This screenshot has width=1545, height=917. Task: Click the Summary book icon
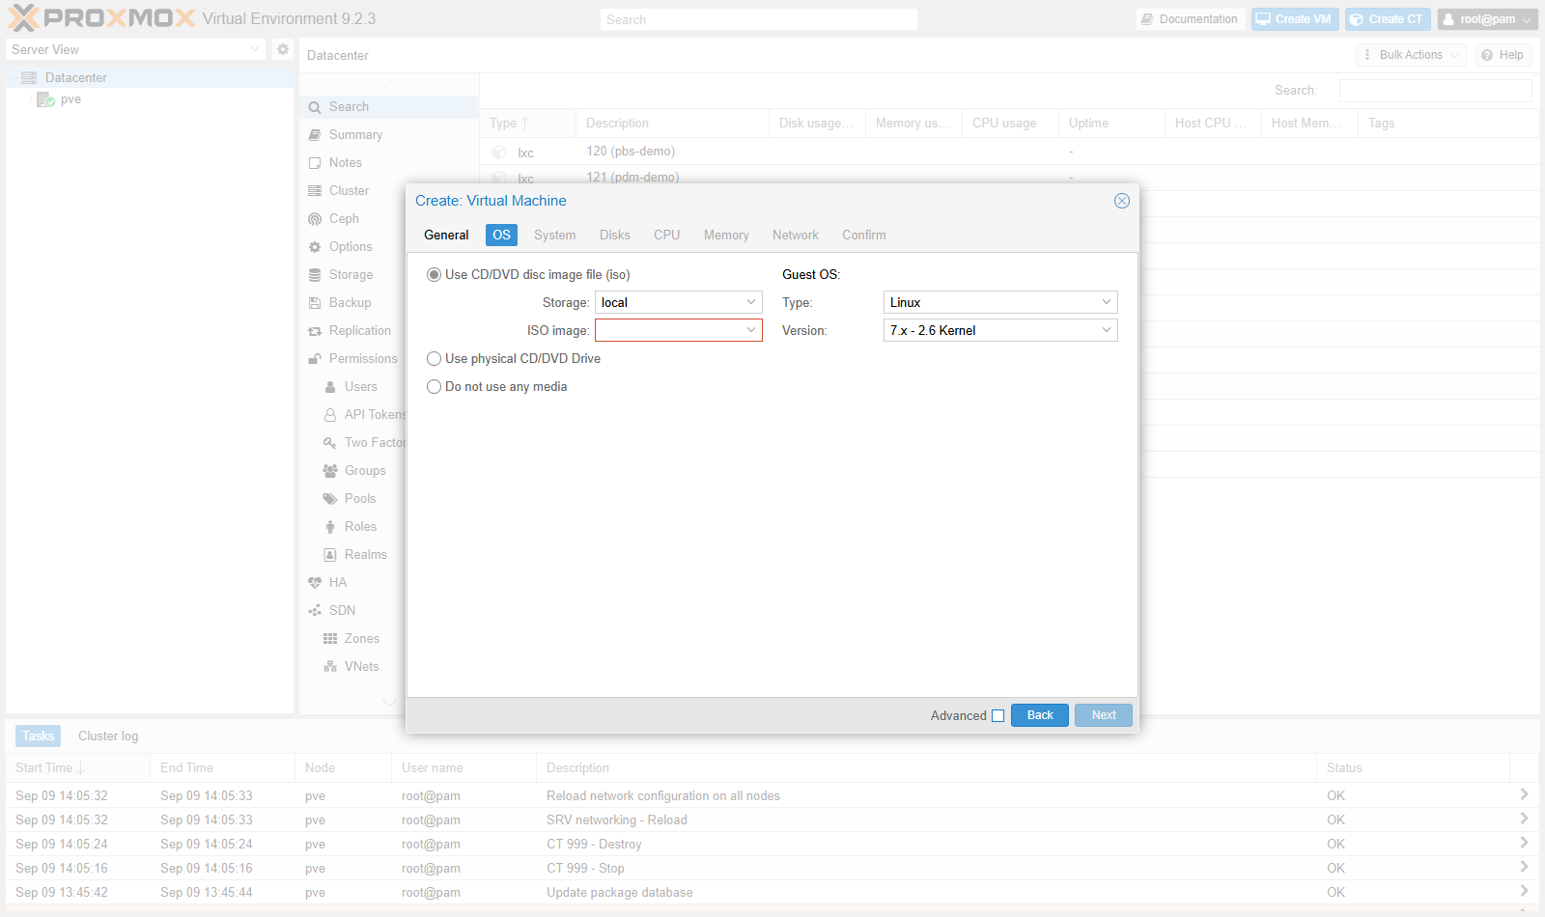coord(315,135)
